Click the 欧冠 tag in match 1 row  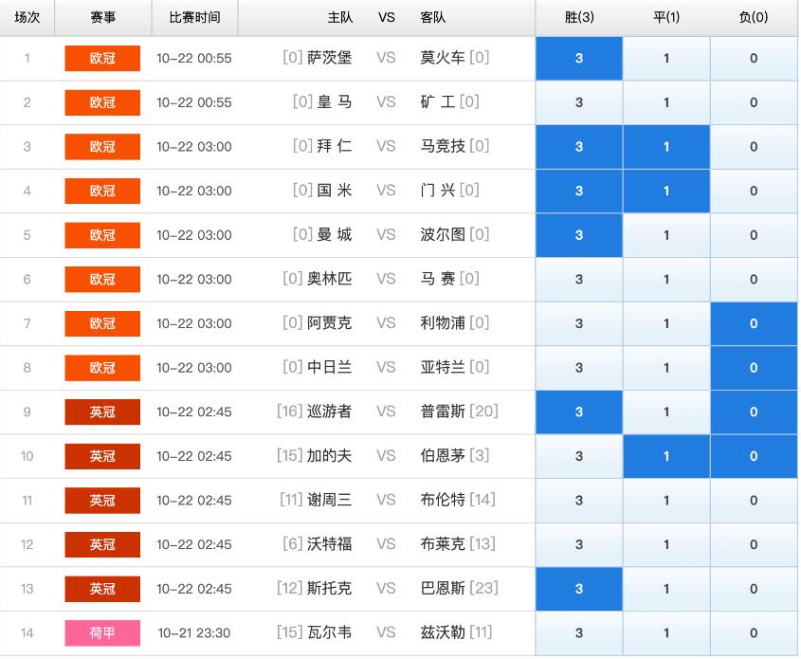pos(102,58)
